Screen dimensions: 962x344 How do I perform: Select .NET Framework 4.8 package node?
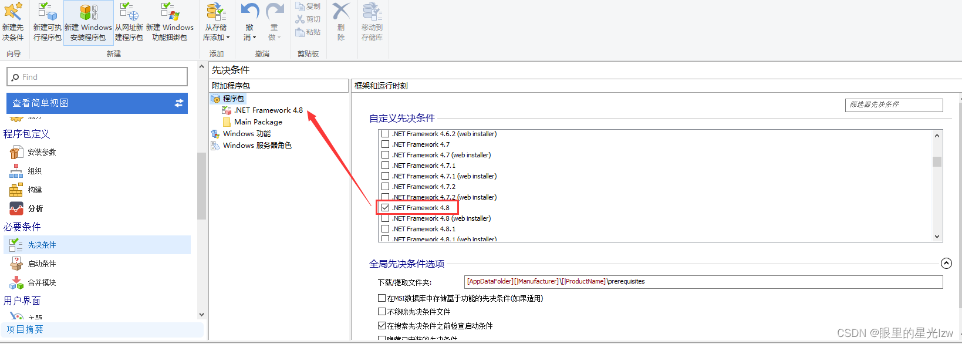point(262,110)
